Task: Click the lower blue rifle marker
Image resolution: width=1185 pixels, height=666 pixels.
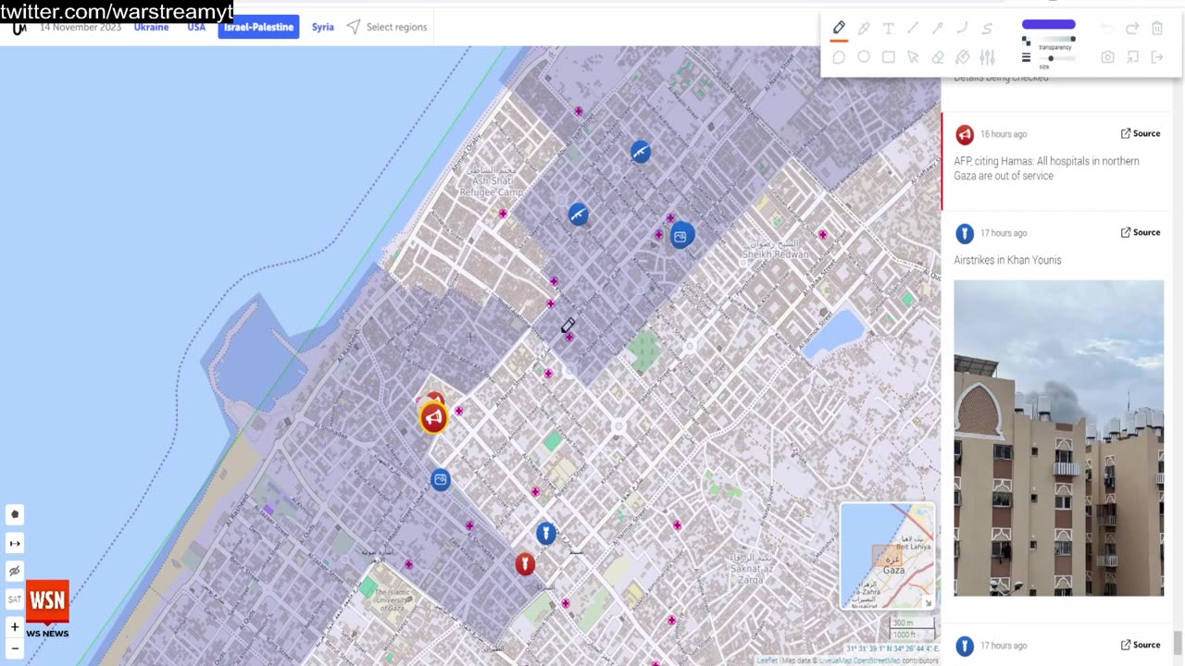Action: (x=579, y=215)
